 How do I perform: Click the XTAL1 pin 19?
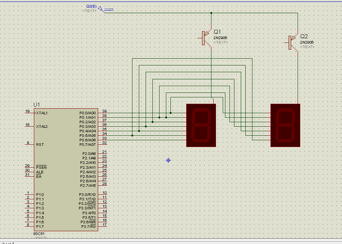click(x=29, y=113)
